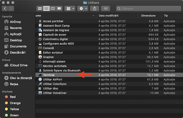Select Utilitar ColorSync app icon
Screen dimensions: 183x118
pyautogui.click(x=40, y=84)
